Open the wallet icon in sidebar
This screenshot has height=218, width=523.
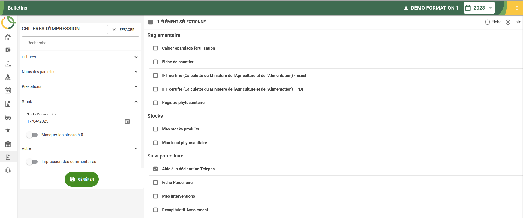click(x=8, y=50)
